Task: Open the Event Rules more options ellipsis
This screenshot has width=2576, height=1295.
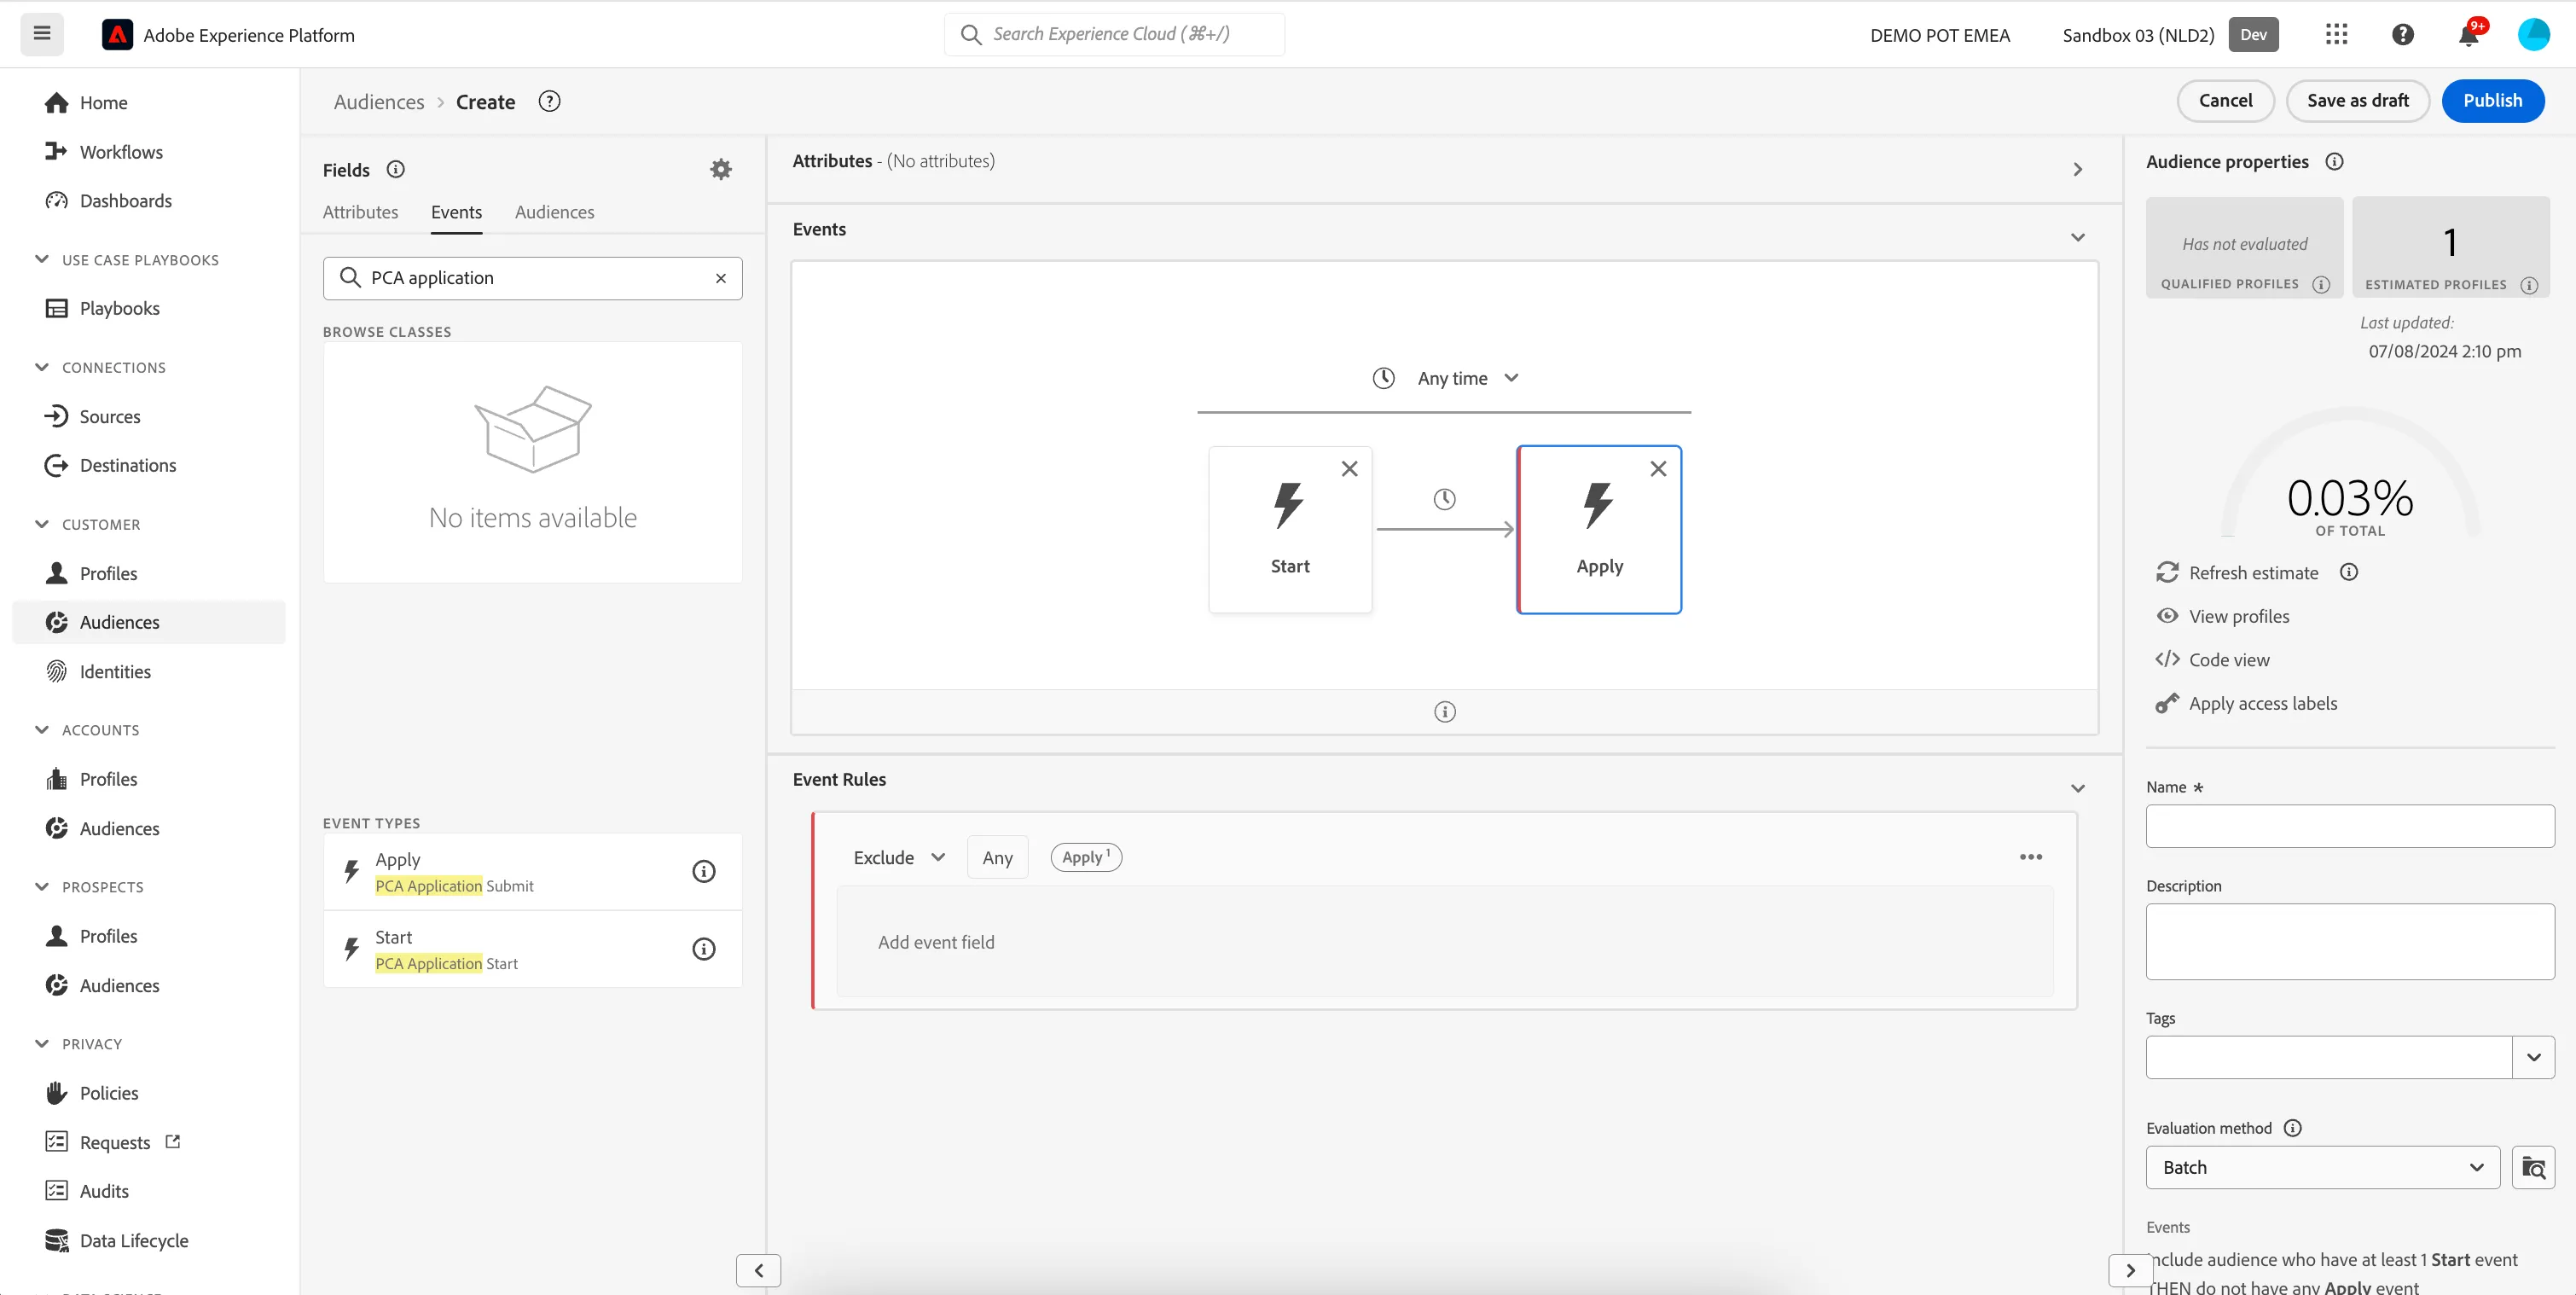Action: (2030, 857)
